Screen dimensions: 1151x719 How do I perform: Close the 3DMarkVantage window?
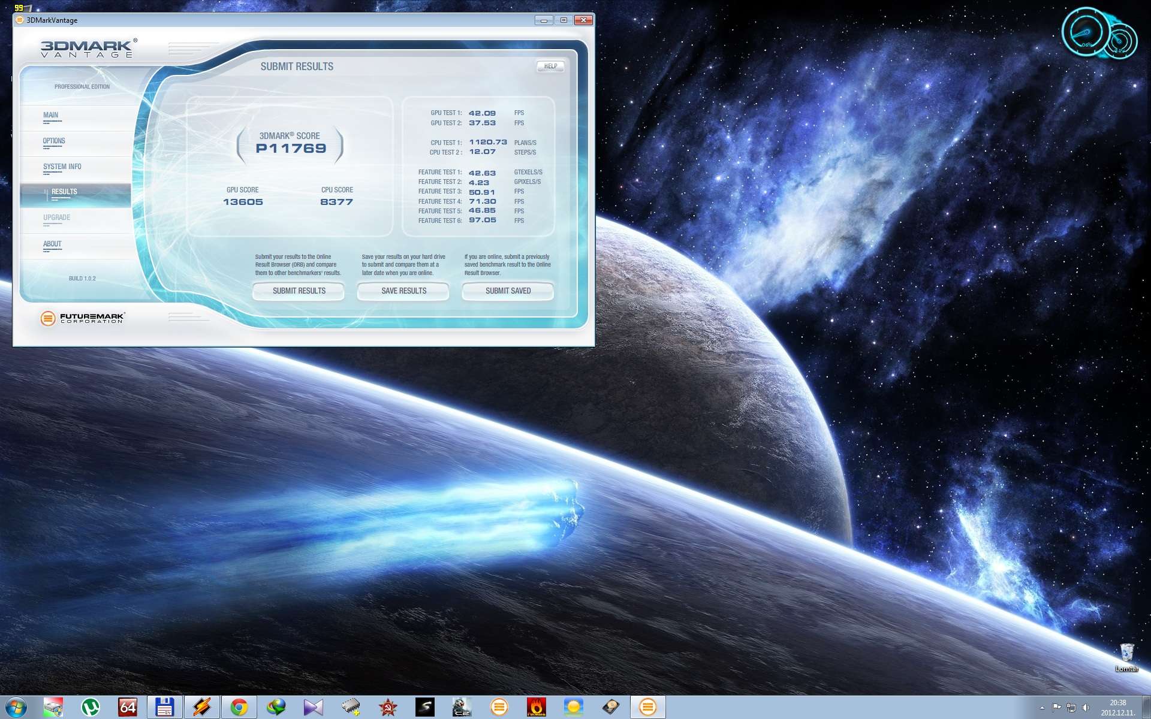583,20
